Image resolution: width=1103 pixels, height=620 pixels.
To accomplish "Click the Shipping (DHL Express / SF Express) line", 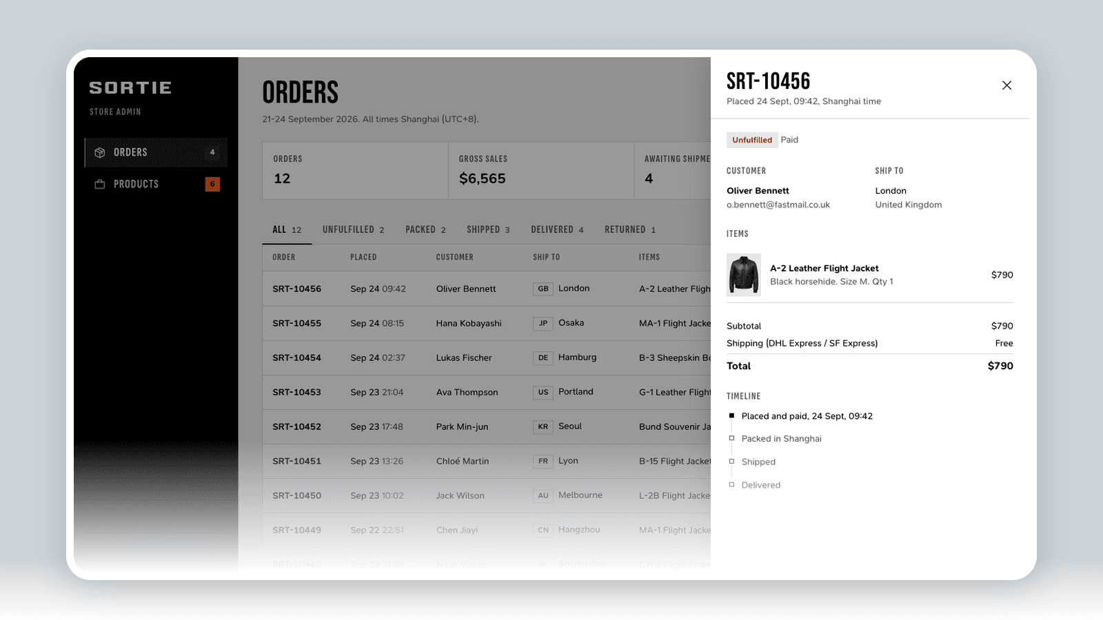I will click(870, 343).
